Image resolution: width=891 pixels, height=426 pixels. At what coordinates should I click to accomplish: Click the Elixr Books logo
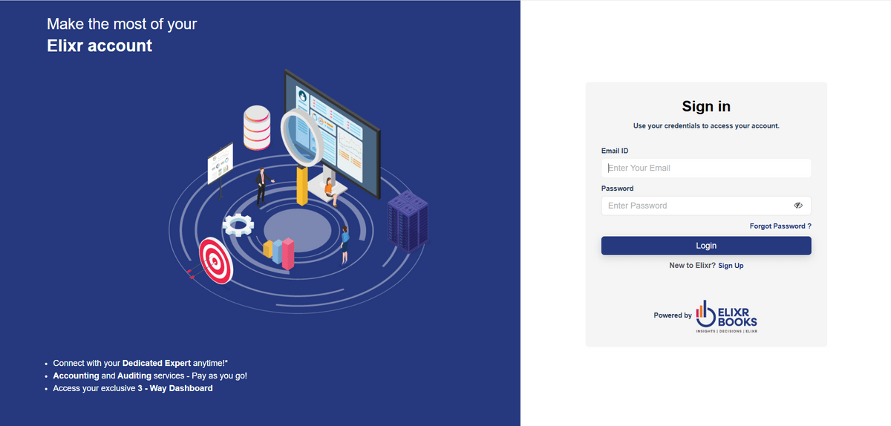[x=726, y=317]
